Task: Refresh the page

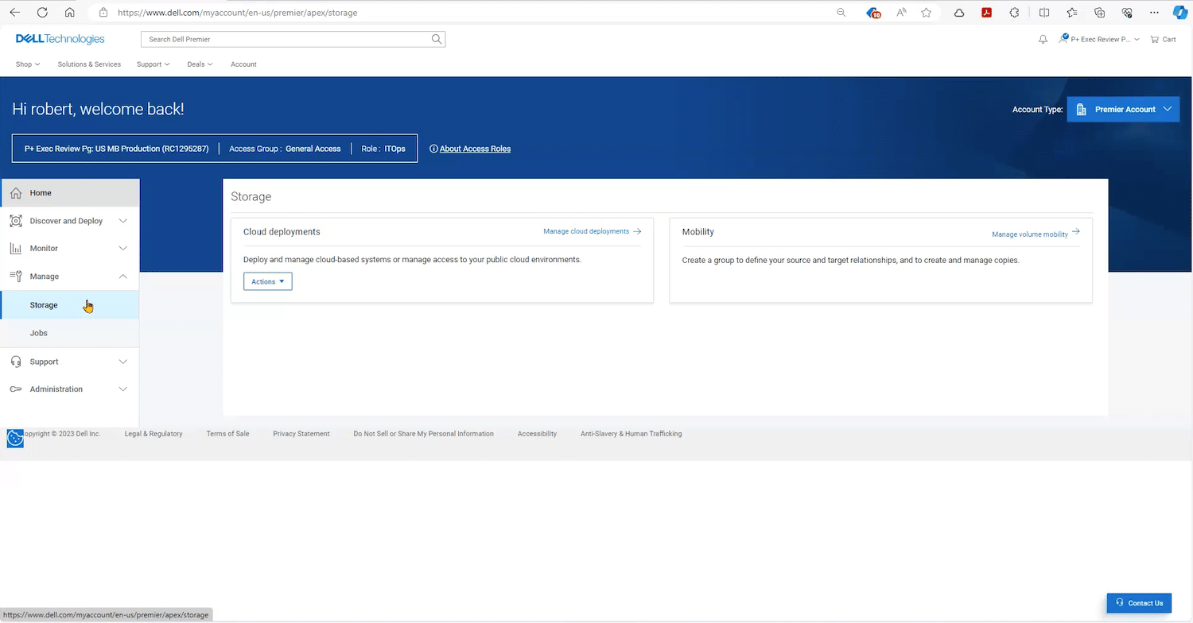Action: click(x=42, y=13)
